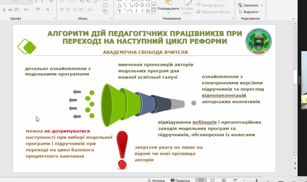This screenshot has width=307, height=182.
Task: Expand the shapes gallery More arrow
Action: 153,11
